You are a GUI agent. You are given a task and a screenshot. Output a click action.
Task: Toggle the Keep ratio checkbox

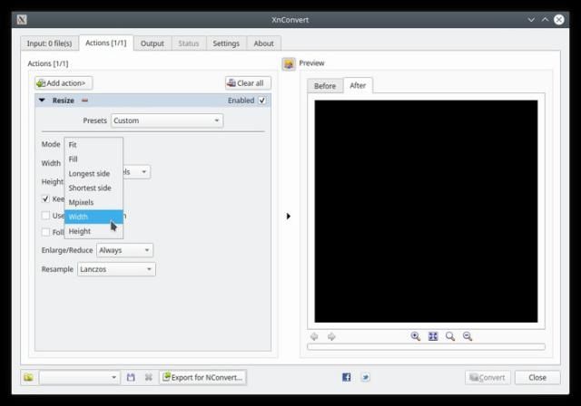click(x=46, y=198)
